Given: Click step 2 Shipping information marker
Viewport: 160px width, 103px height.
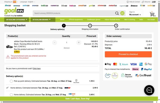Looking at the screenshot, I should pos(90,26).
